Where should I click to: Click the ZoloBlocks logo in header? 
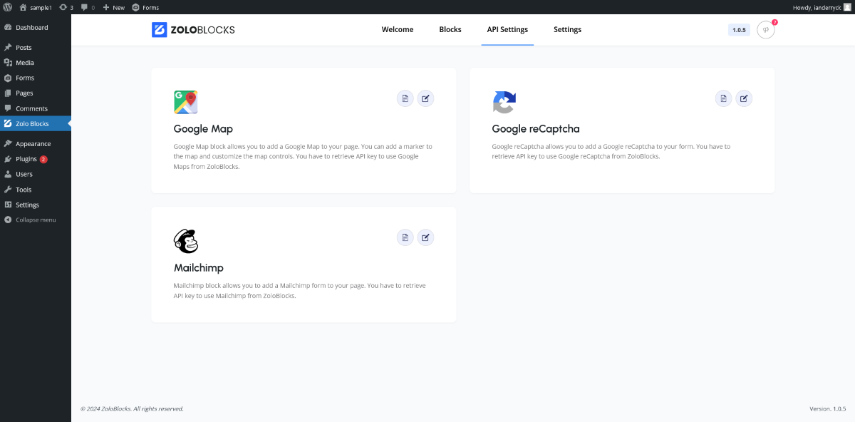[x=193, y=30]
